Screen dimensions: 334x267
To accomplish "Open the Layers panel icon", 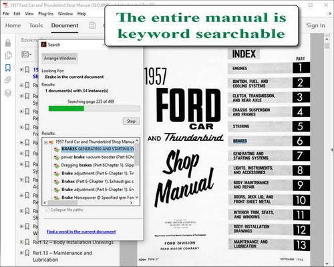I will tap(8, 93).
